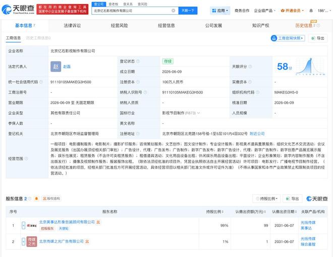Open the 186 account menu
Image resolution: width=333 pixels, height=257 pixels.
click(324, 11)
